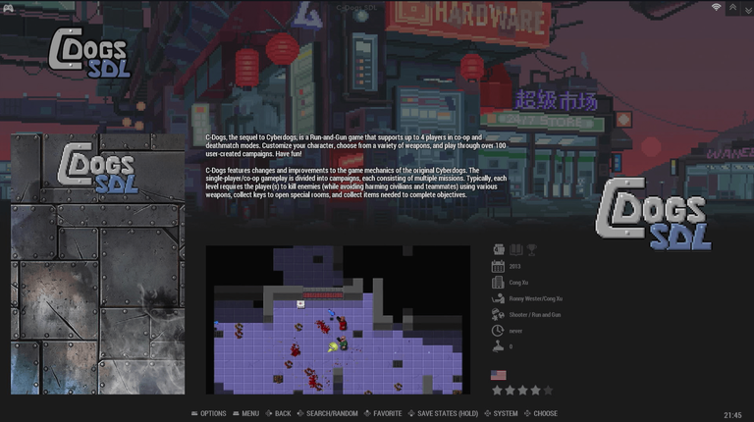Image resolution: width=754 pixels, height=422 pixels.
Task: Click the publisher text Cong Xu
Action: 518,283
